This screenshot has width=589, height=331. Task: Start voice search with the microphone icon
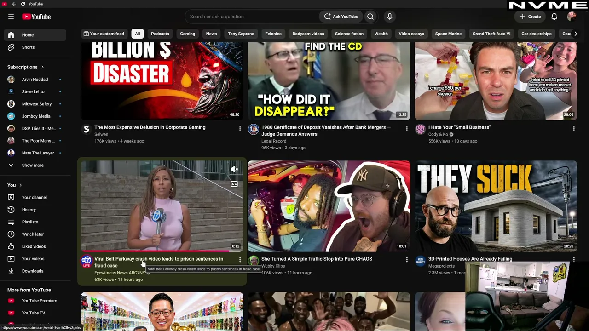point(390,17)
